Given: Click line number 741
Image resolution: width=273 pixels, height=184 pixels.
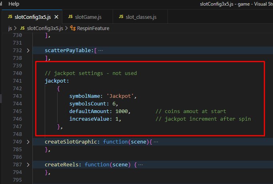Looking at the screenshot, I should tap(18, 81).
